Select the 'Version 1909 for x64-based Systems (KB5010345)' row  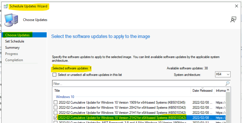pos(122,102)
